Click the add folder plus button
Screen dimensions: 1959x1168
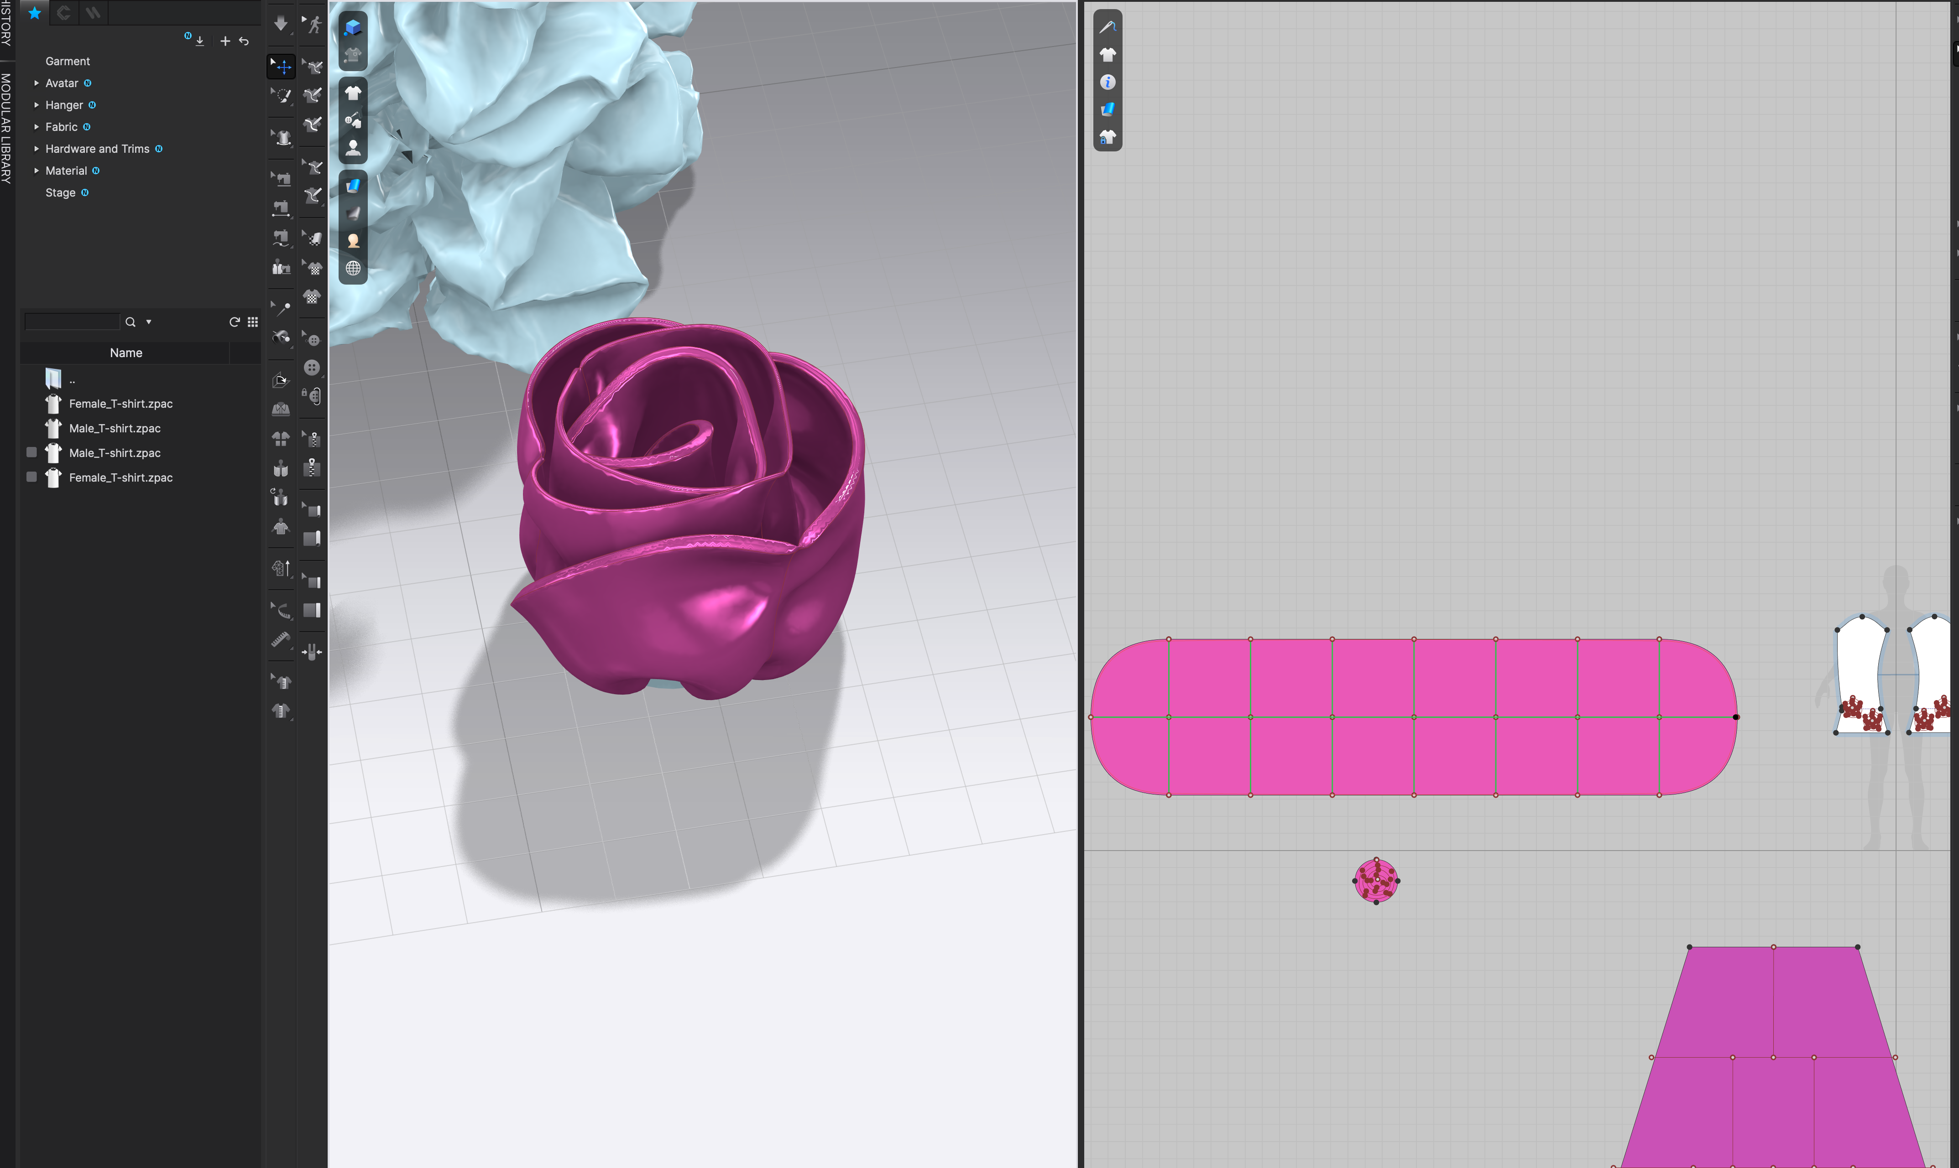tap(225, 41)
